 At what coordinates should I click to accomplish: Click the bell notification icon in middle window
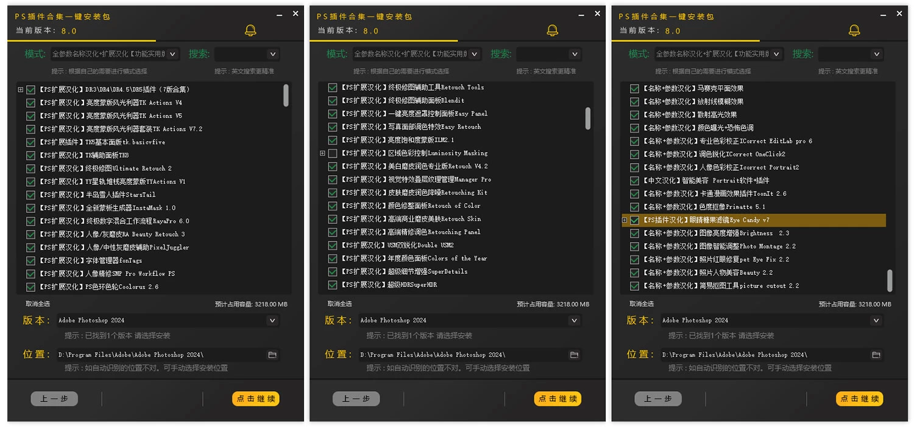pos(552,30)
